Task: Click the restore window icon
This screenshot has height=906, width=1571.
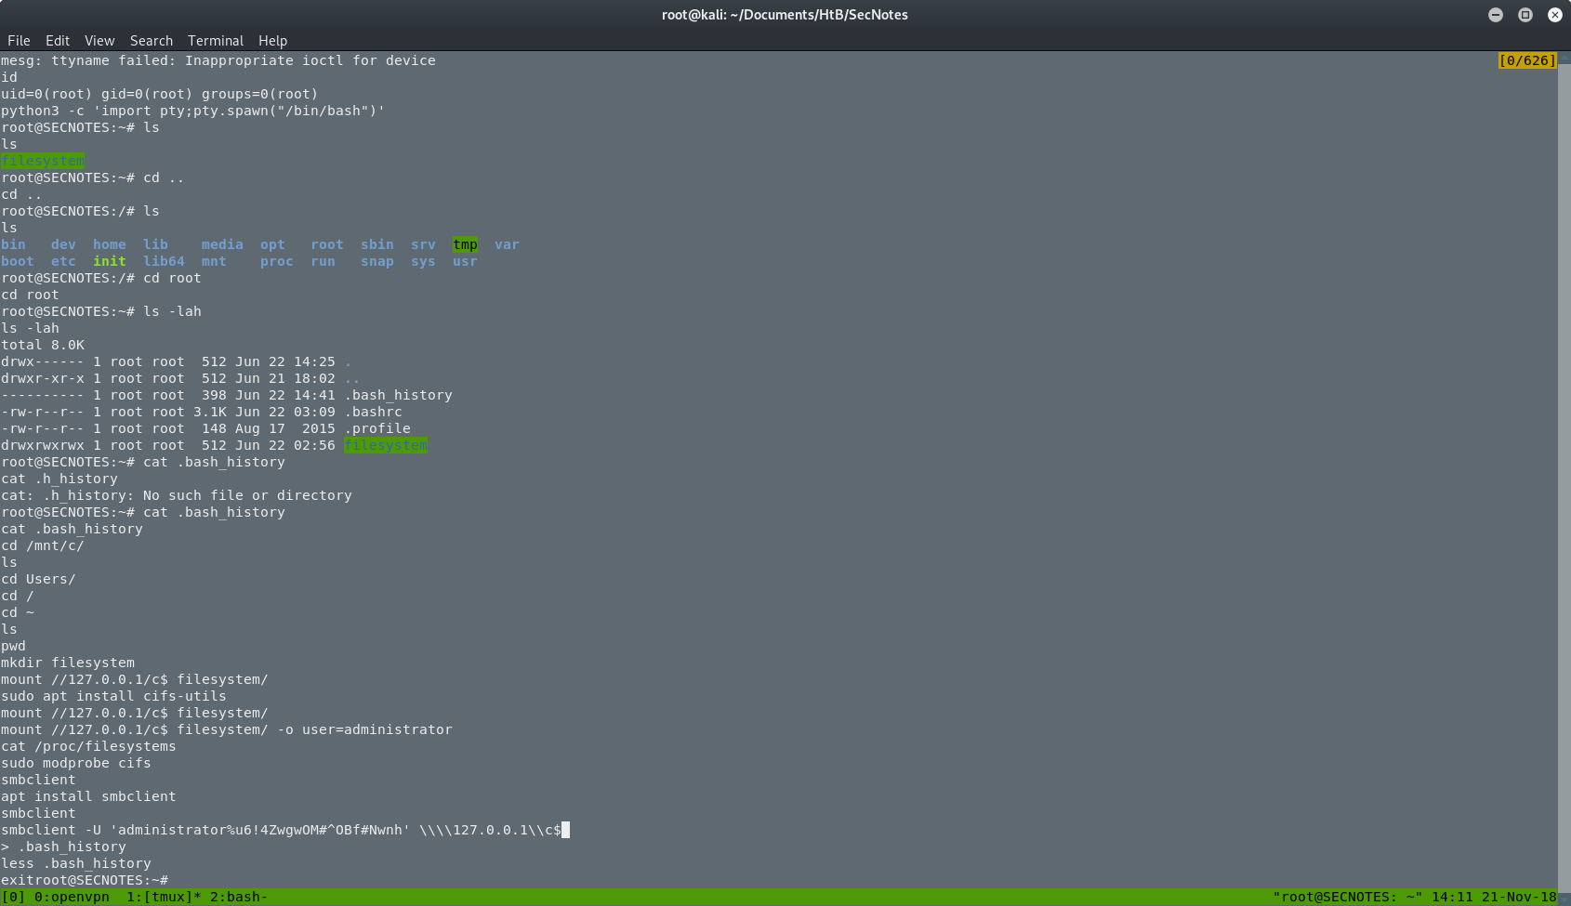Action: (x=1525, y=15)
